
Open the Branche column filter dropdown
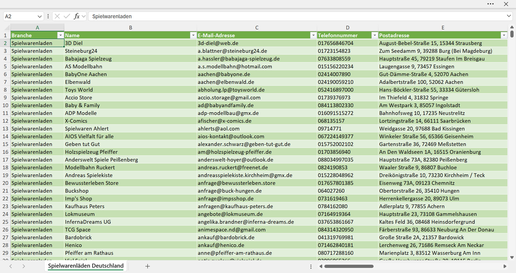[x=60, y=35]
